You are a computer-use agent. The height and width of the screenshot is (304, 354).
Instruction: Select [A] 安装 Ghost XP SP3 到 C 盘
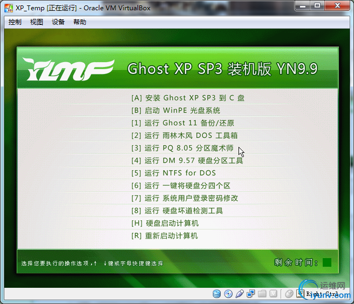pyautogui.click(x=188, y=98)
